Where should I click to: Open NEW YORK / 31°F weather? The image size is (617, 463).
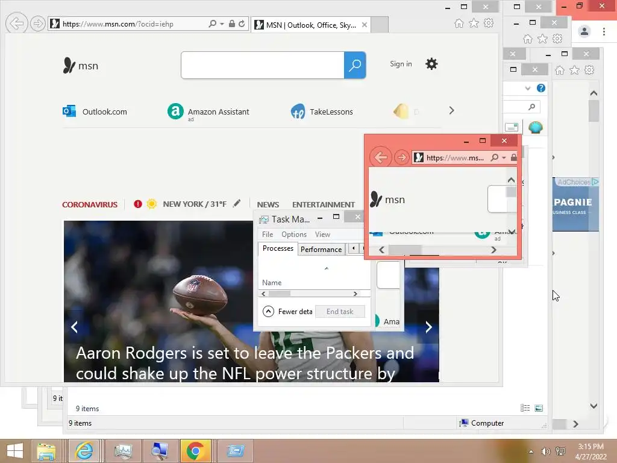[195, 204]
